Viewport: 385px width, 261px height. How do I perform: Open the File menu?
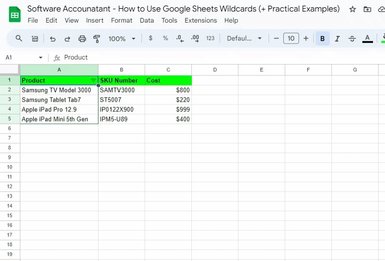[33, 20]
